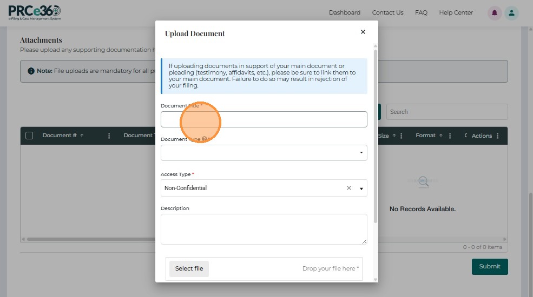
Task: Click the Document Type help icon
Action: tap(205, 139)
